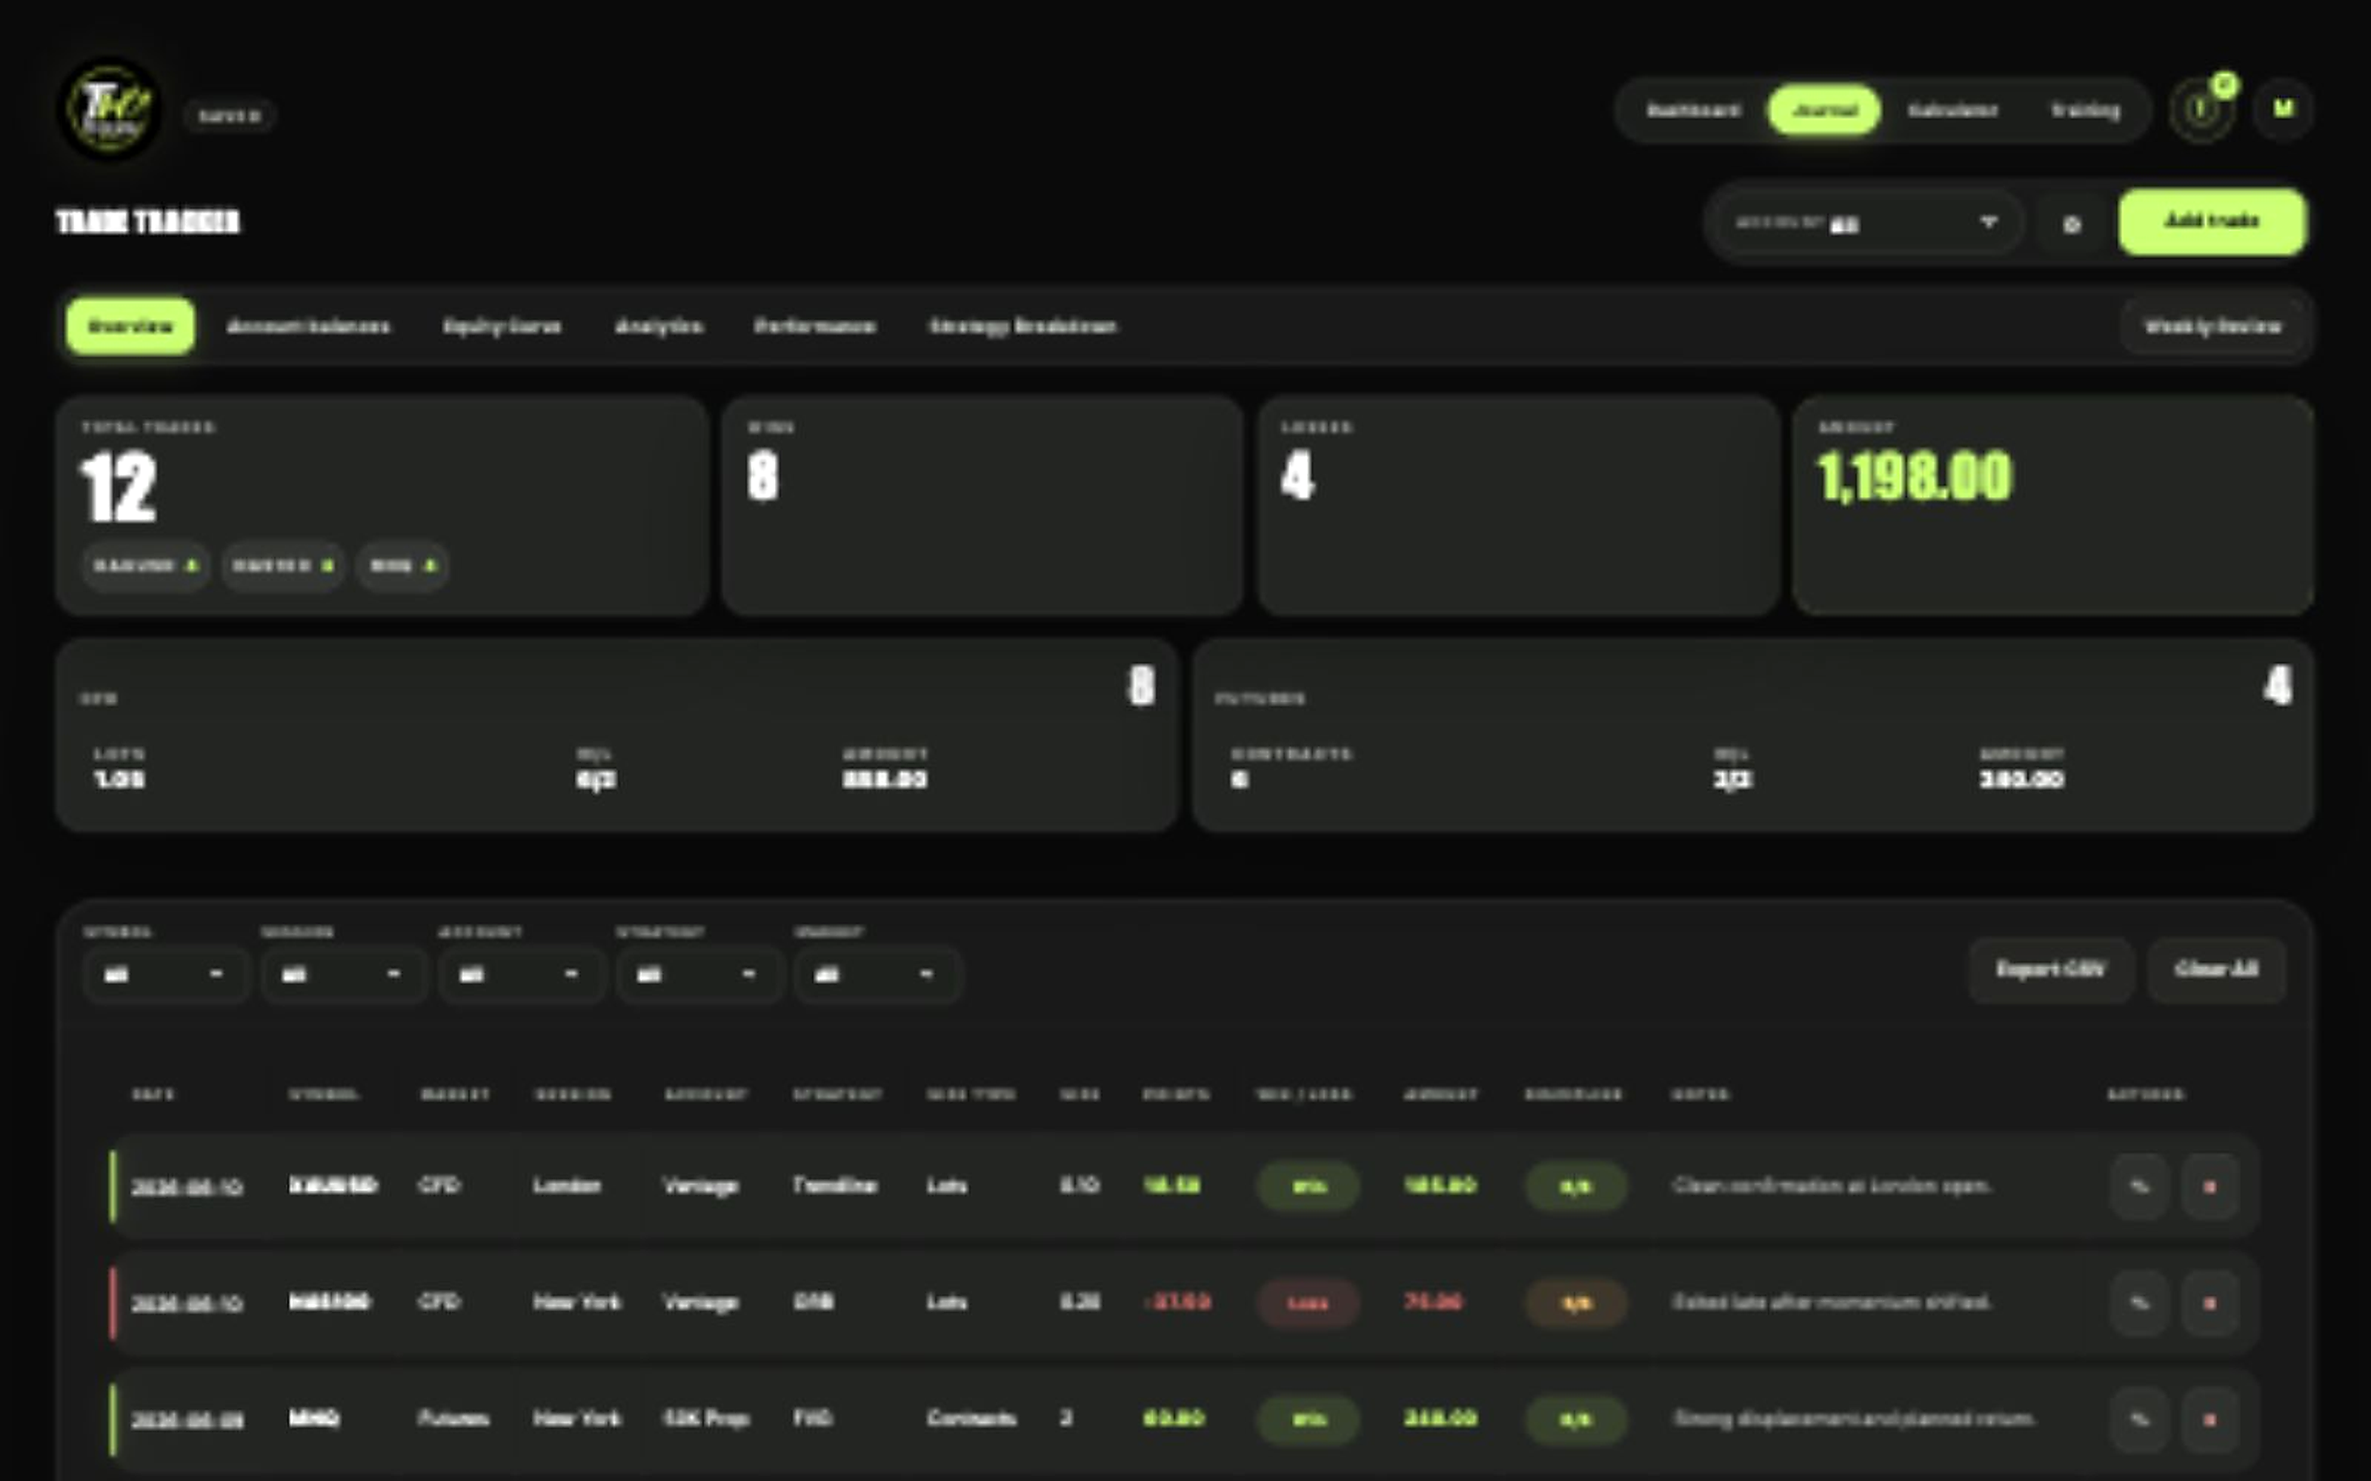The image size is (2371, 1481).
Task: Click the Date column header
Action: 153,1094
